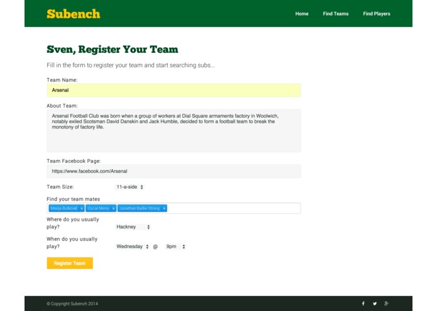Screen dimensions: 437x311
Task: Open the Hackney location dropdown
Action: pos(133,227)
